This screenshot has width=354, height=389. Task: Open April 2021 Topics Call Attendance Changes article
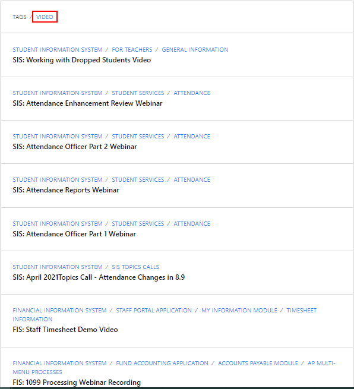point(99,277)
